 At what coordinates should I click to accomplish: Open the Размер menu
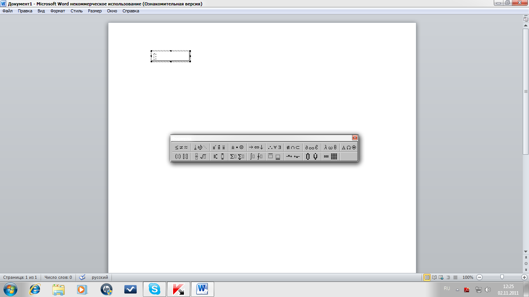(95, 11)
